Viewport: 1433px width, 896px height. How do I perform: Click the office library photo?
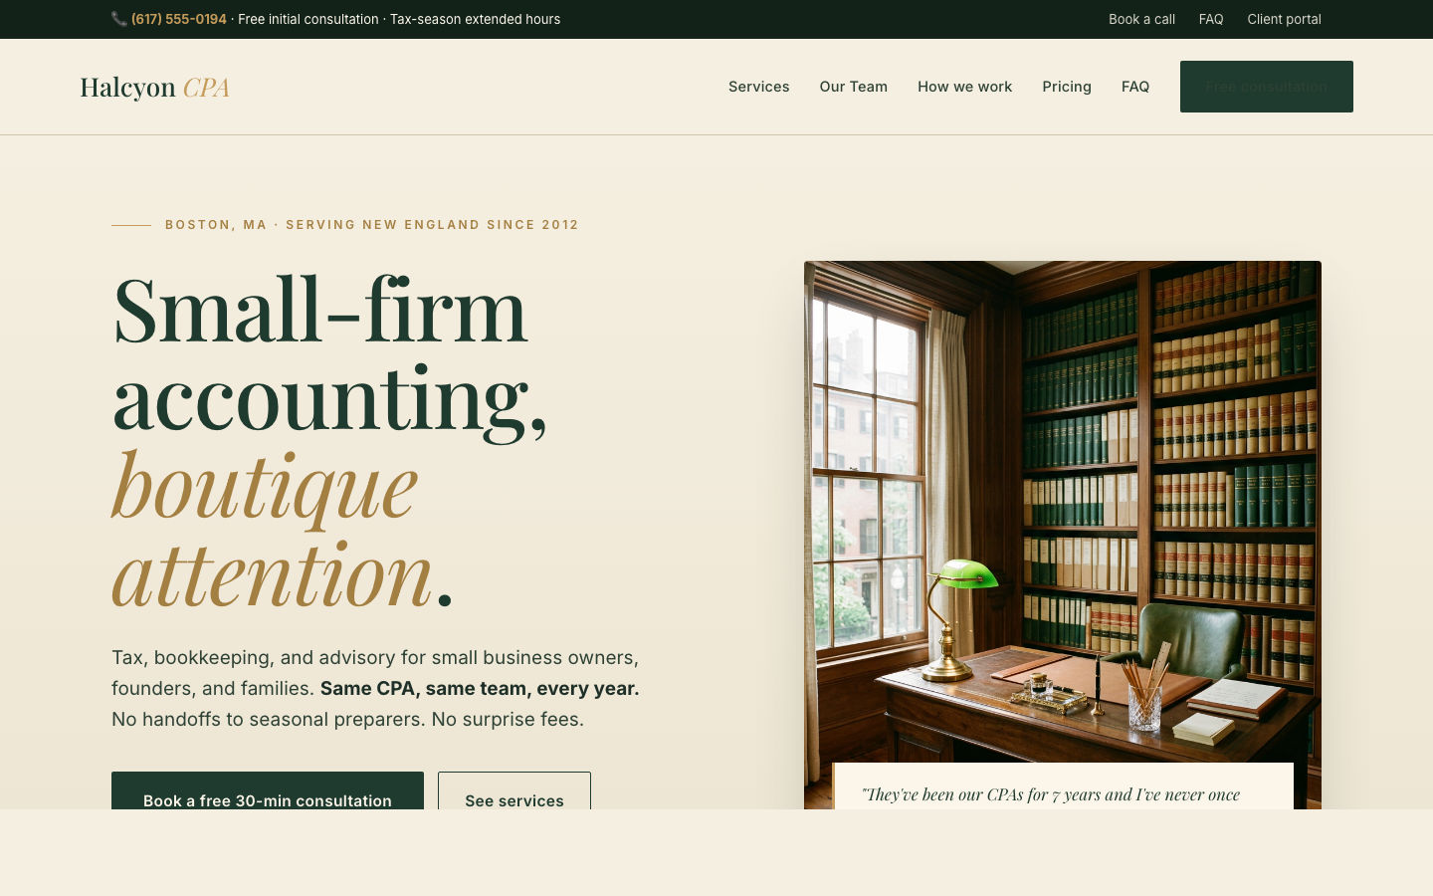coord(1063,512)
